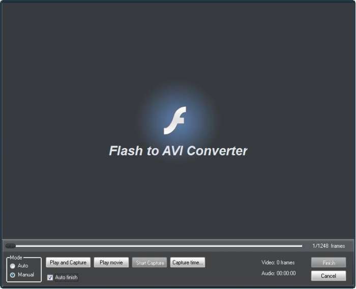
Task: Cancel the conversion with the Cancel button
Action: (329, 276)
